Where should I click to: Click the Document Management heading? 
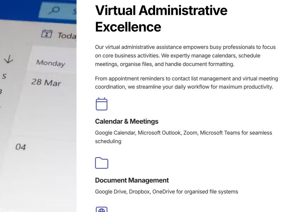[132, 180]
